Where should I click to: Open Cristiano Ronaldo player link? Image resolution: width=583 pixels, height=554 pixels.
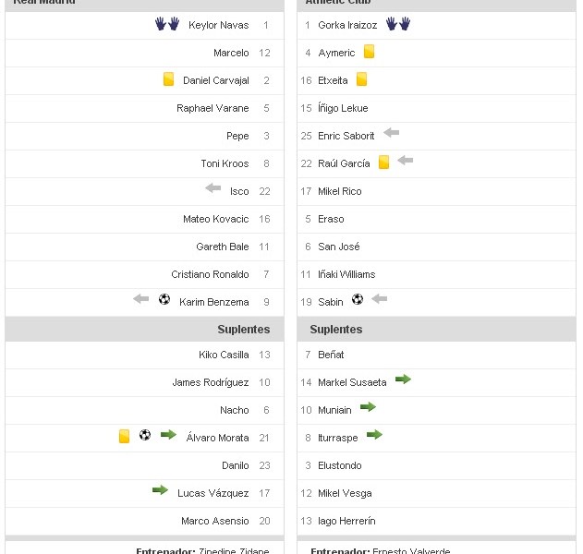(x=210, y=274)
